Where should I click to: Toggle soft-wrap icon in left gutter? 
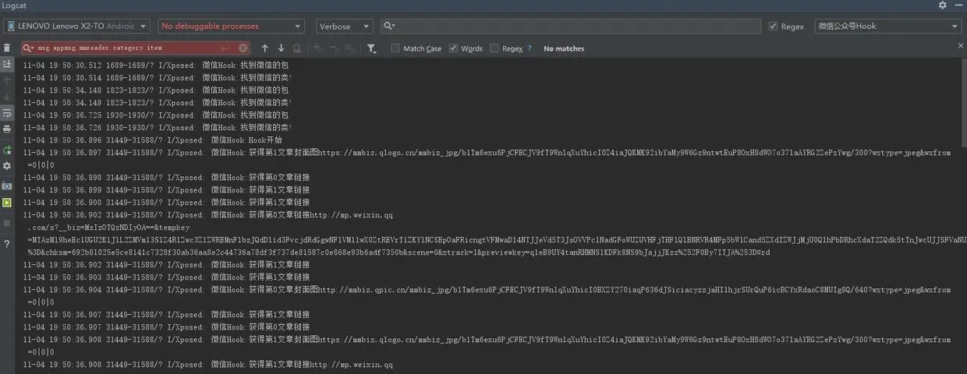click(x=7, y=114)
